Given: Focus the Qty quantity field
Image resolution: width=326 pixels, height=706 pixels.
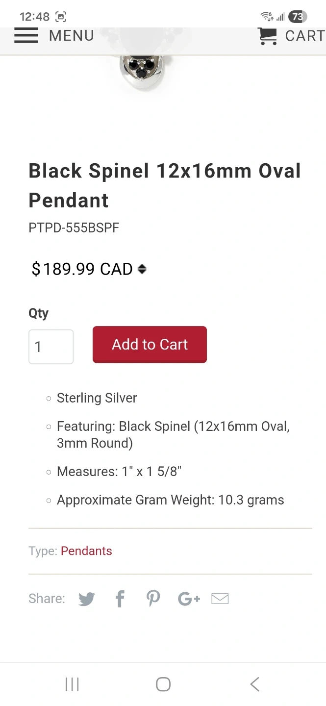Looking at the screenshot, I should 51,347.
